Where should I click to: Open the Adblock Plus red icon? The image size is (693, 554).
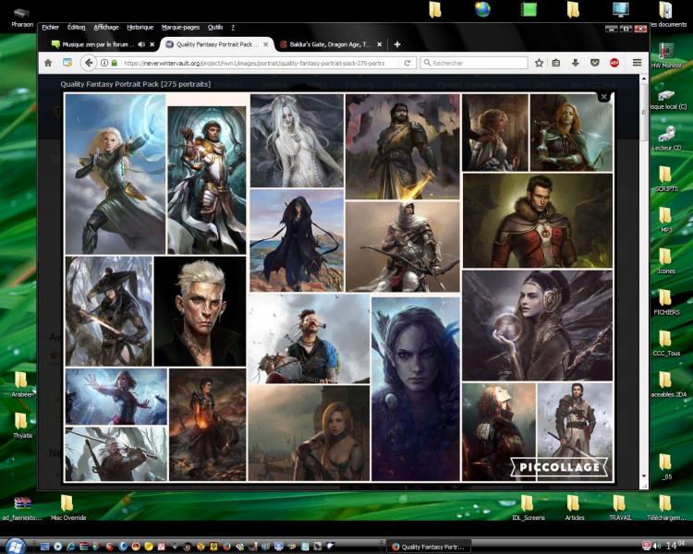click(x=614, y=63)
